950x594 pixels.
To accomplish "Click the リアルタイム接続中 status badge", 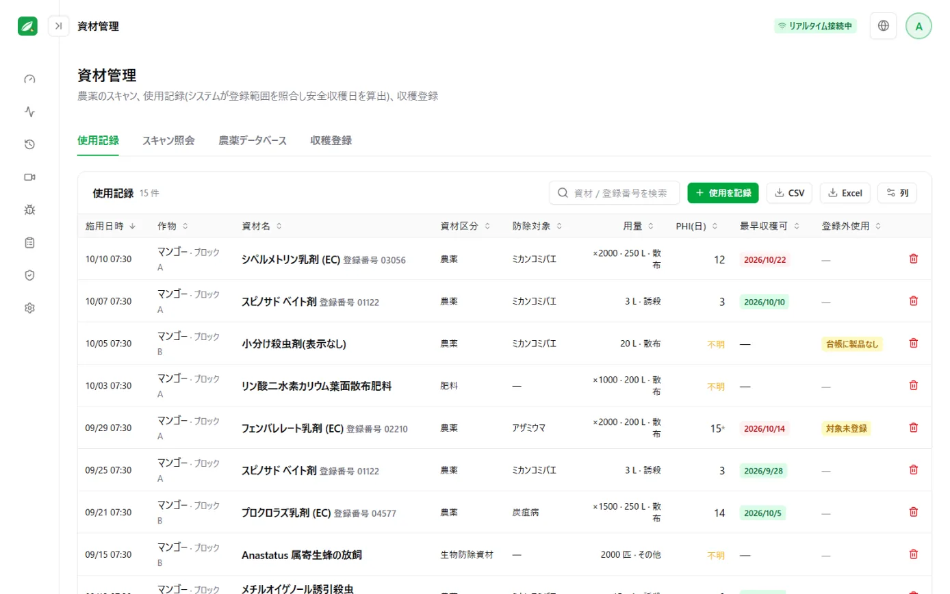I will pos(816,26).
